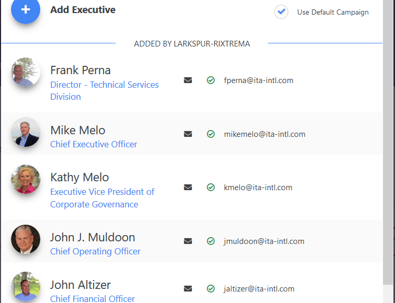Click the verified checkmark icon beside fperna email
Viewport: 395px width, 303px height.
point(211,80)
